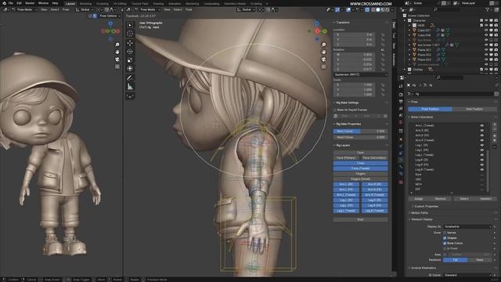The height and width of the screenshot is (282, 501).
Task: Click zoom magnifier icon in left viewport
Action: [x=117, y=45]
